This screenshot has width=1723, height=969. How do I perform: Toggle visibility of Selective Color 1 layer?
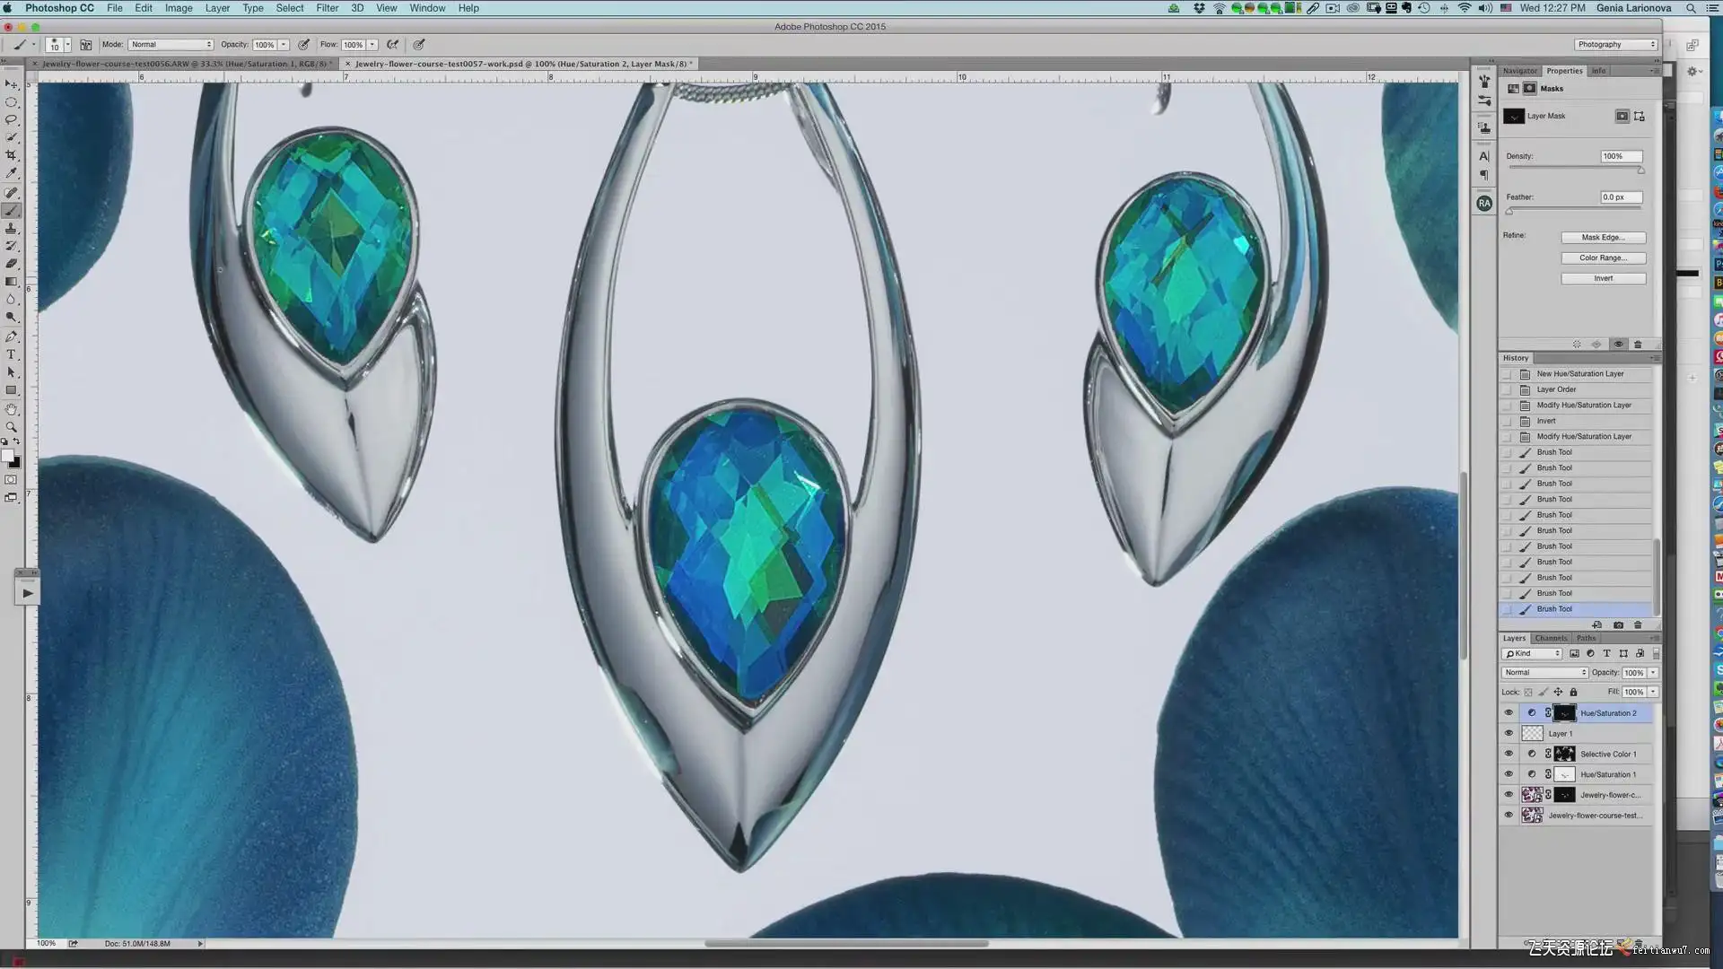pos(1509,754)
